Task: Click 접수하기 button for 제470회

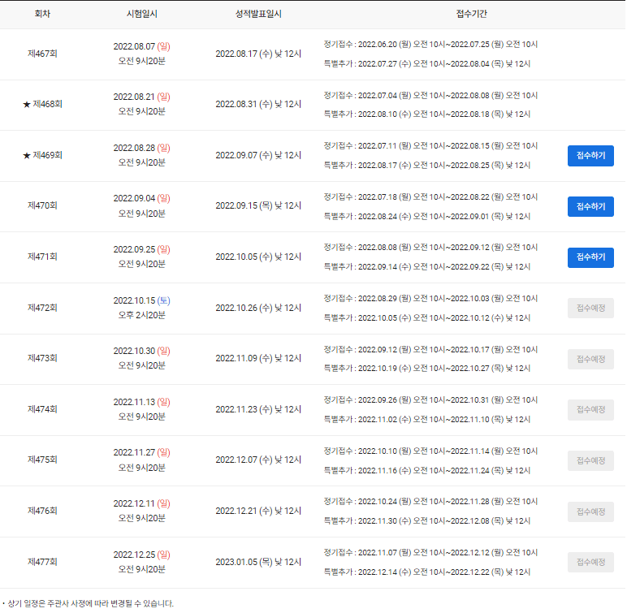Action: (x=590, y=207)
